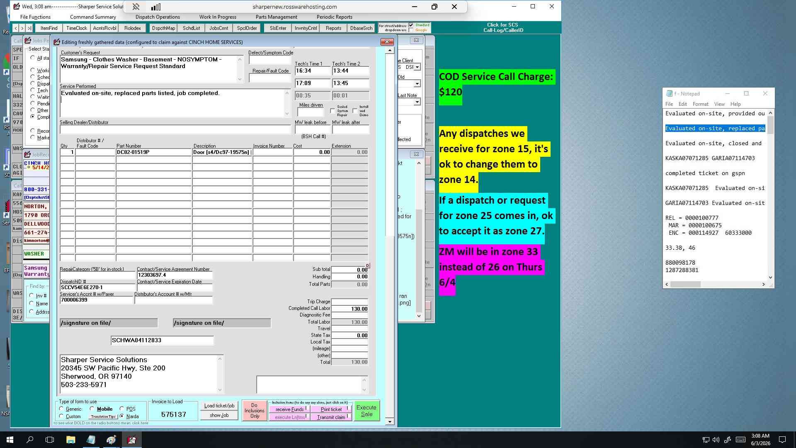Select the Generic form type radio button
The height and width of the screenshot is (448, 796).
tap(61, 409)
